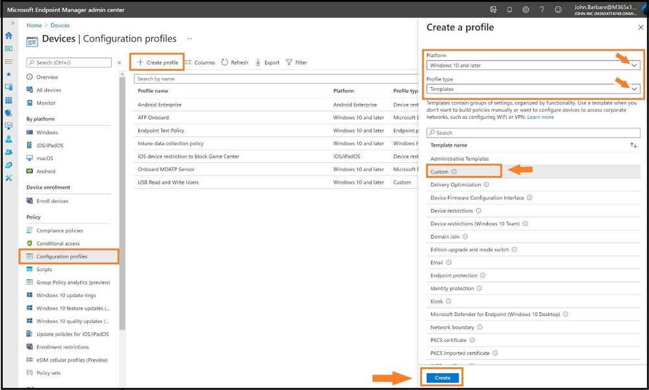Open Platform dropdown Windows 10 and later
The width and height of the screenshot is (649, 390).
coord(533,66)
